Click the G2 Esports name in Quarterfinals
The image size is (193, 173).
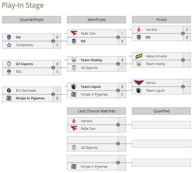(x=24, y=64)
